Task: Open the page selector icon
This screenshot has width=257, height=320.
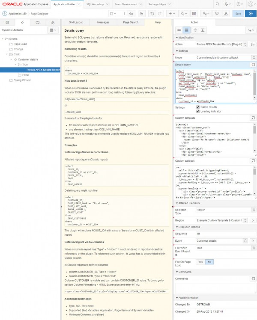Action: [x=113, y=14]
